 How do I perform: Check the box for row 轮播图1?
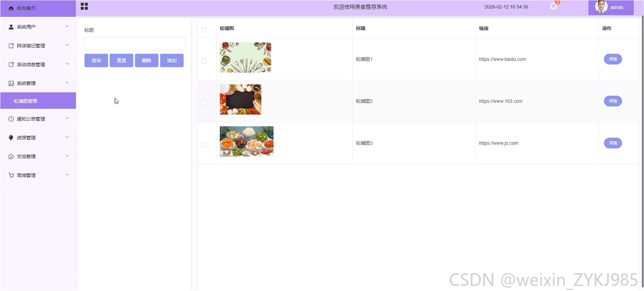pyautogui.click(x=204, y=61)
